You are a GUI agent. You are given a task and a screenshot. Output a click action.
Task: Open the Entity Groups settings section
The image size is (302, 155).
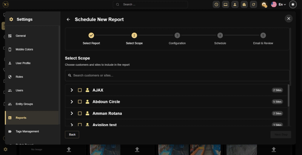[32, 104]
